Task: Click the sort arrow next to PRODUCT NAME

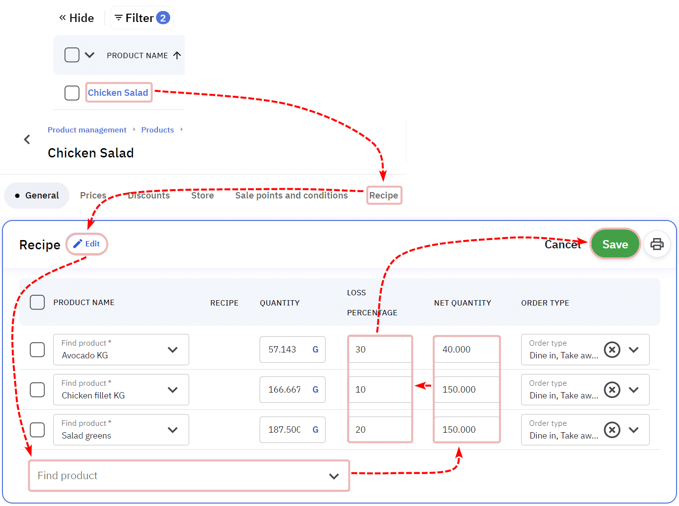Action: (177, 55)
